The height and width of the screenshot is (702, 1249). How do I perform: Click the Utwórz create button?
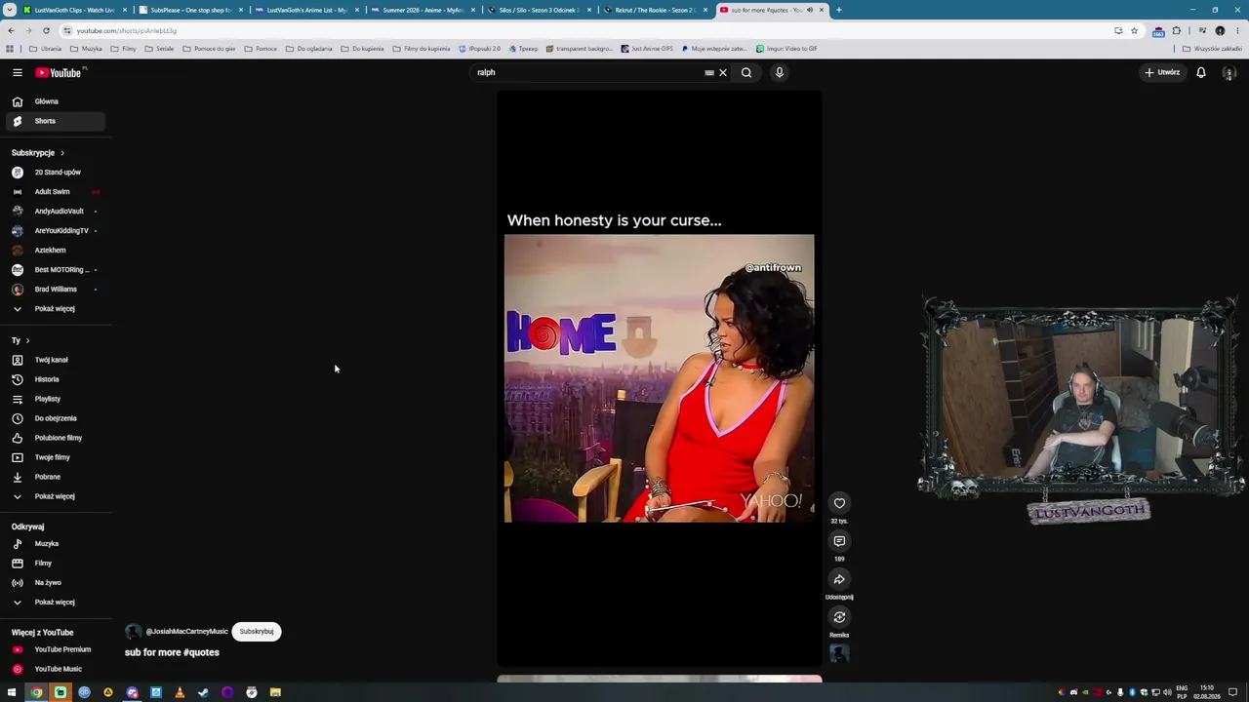(x=1163, y=72)
